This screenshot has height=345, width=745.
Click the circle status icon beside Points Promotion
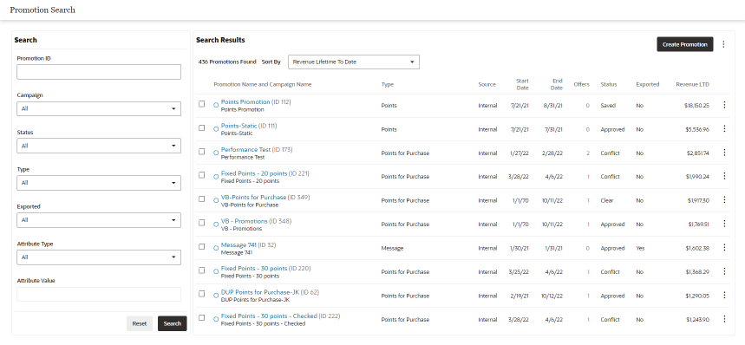(216, 105)
